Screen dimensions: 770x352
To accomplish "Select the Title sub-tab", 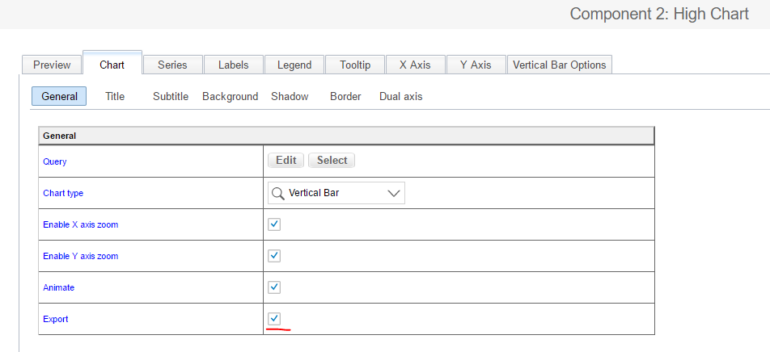I will pos(115,97).
